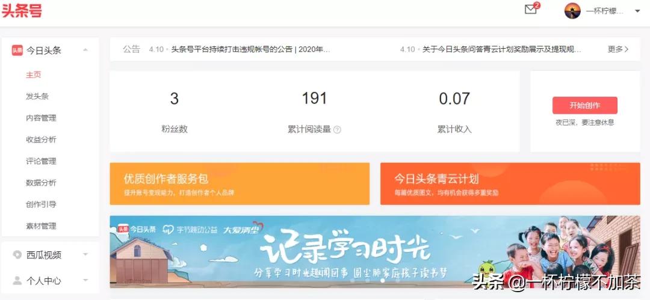
Task: Open 评论管理 in the sidebar
Action: 41,161
